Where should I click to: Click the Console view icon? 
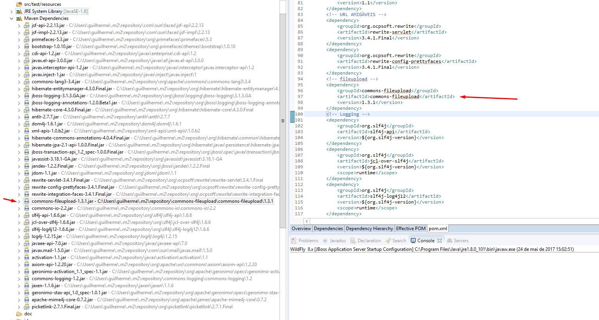click(x=413, y=241)
